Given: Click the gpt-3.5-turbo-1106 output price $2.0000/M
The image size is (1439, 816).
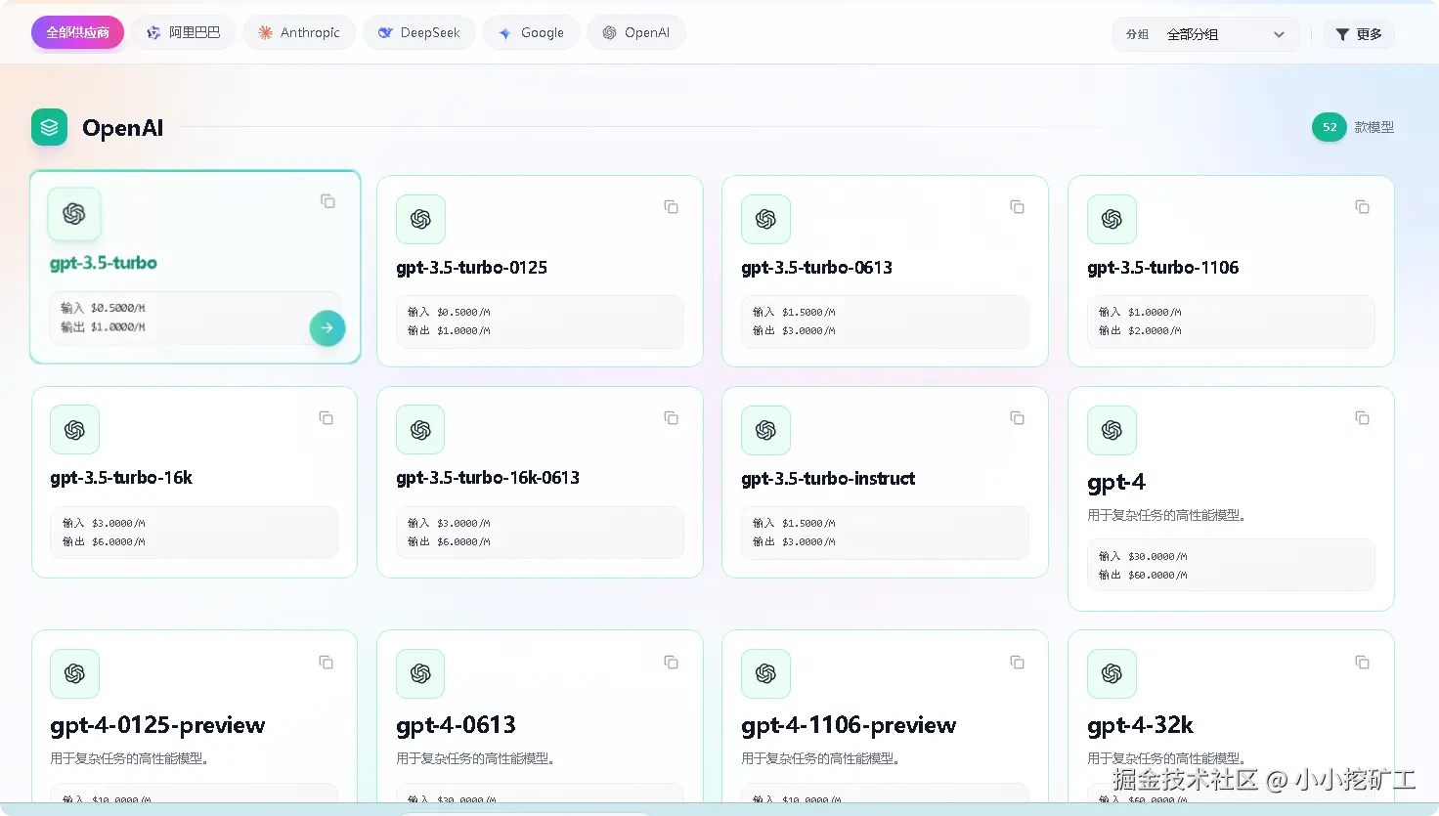Looking at the screenshot, I should [x=1155, y=331].
